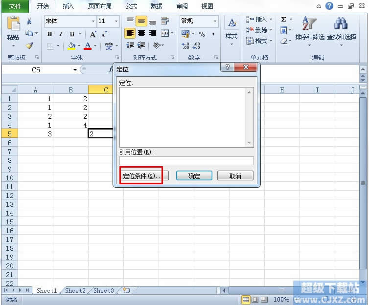Increase decimal places
The image size is (369, 305).
(185, 45)
